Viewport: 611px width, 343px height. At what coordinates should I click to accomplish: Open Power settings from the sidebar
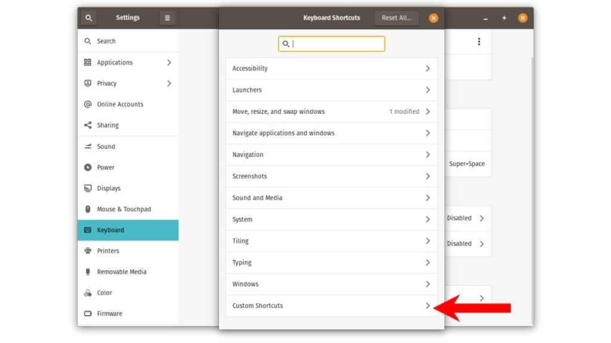(106, 167)
